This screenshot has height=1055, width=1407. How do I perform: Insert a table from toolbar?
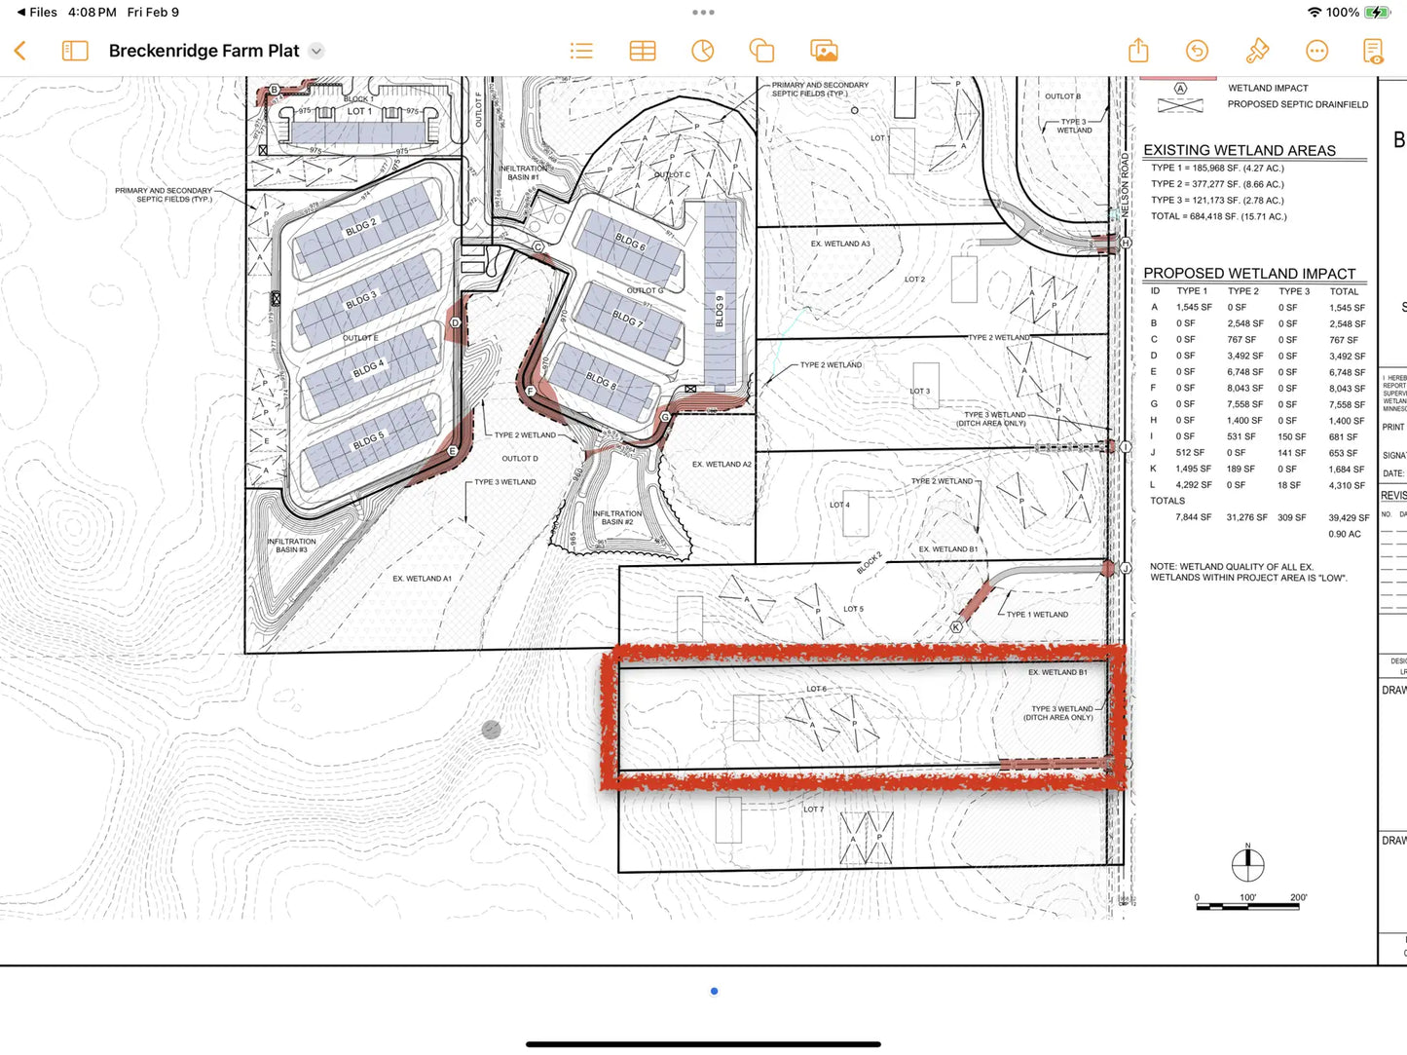(643, 51)
